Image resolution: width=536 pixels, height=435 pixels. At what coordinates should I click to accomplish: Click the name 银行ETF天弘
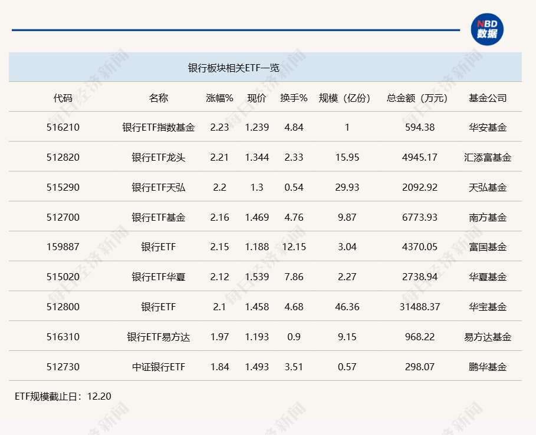(x=159, y=187)
